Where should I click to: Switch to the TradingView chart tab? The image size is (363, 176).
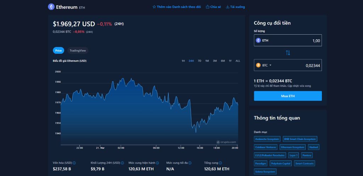[78, 51]
